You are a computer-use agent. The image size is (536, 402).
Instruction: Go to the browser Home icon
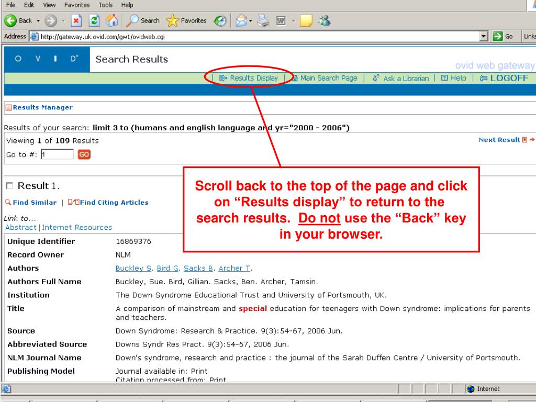113,21
